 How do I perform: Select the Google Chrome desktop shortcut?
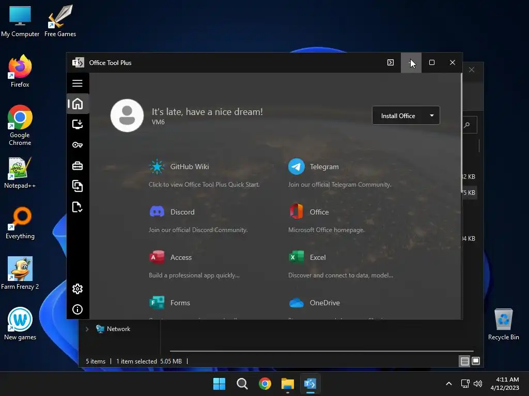click(20, 125)
